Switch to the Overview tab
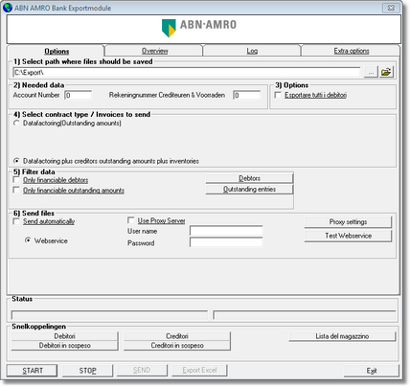The image size is (410, 387). click(154, 51)
